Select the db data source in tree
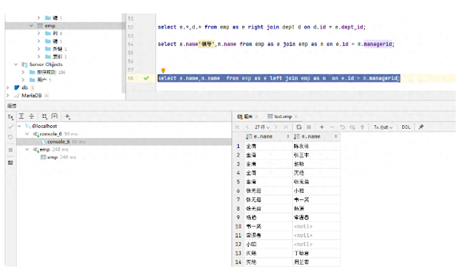 pos(25,88)
